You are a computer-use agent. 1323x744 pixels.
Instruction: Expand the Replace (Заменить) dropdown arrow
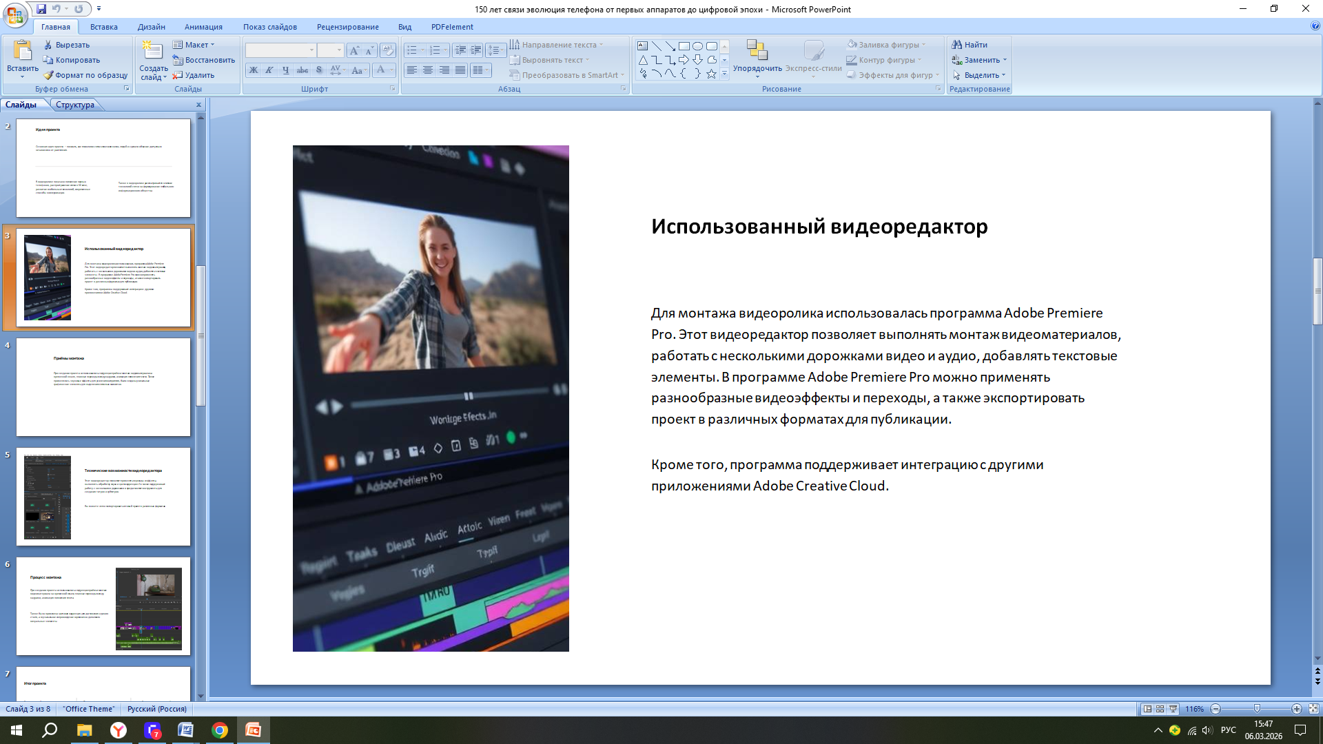(x=1005, y=60)
